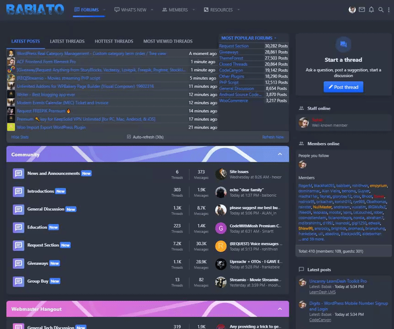The height and width of the screenshot is (329, 394).
Task: Click the avatar for Upreachr + OTOs post
Action: [221, 264]
